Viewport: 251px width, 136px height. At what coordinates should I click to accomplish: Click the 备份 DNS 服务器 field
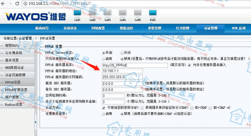tap(122, 90)
